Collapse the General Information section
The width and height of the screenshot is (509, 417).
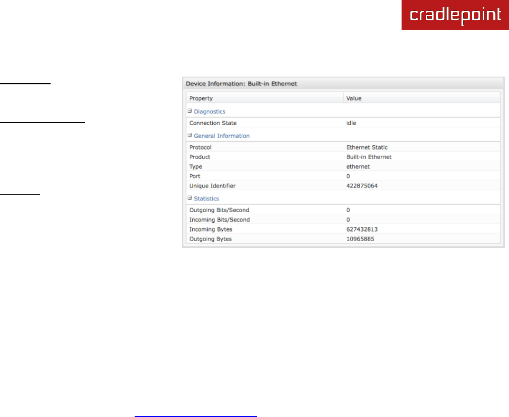pos(190,135)
